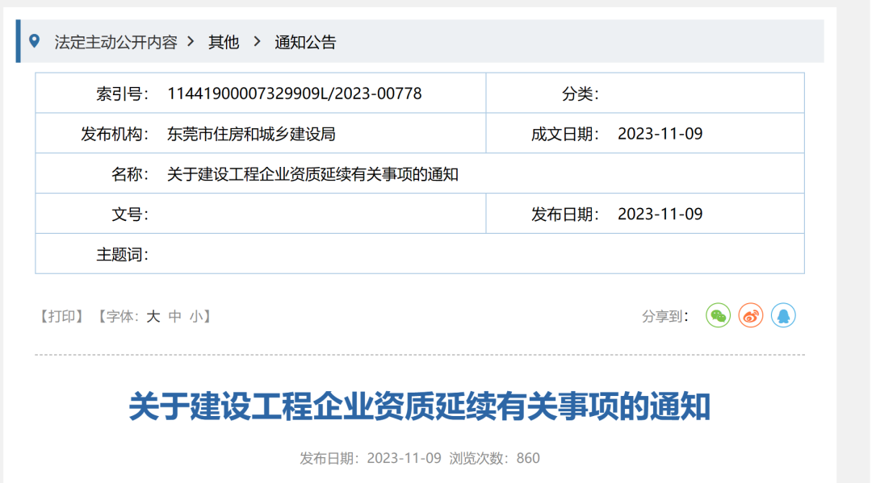Screen dimensions: 872x483
Task: Click the large blue article headline
Action: [420, 406]
